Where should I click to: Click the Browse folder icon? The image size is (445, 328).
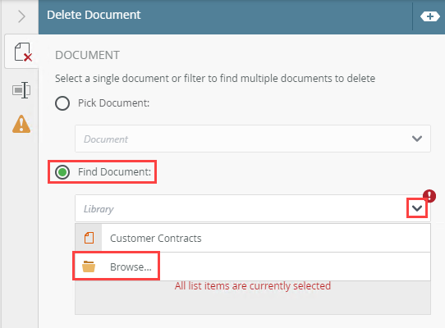click(89, 266)
